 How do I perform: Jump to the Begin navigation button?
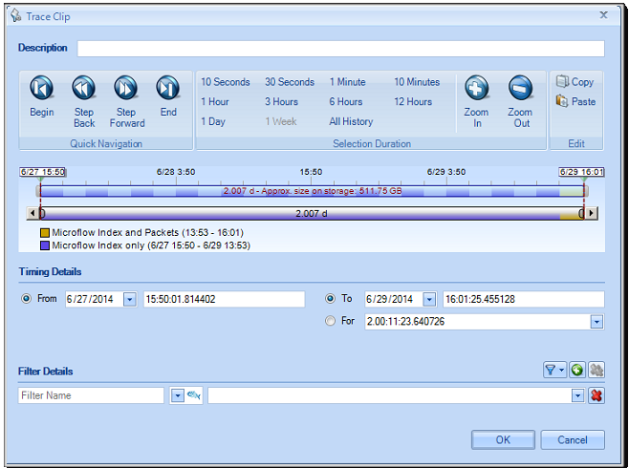click(x=41, y=89)
